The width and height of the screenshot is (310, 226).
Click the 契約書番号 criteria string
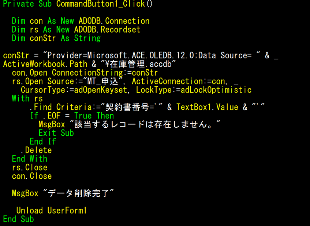(133, 107)
